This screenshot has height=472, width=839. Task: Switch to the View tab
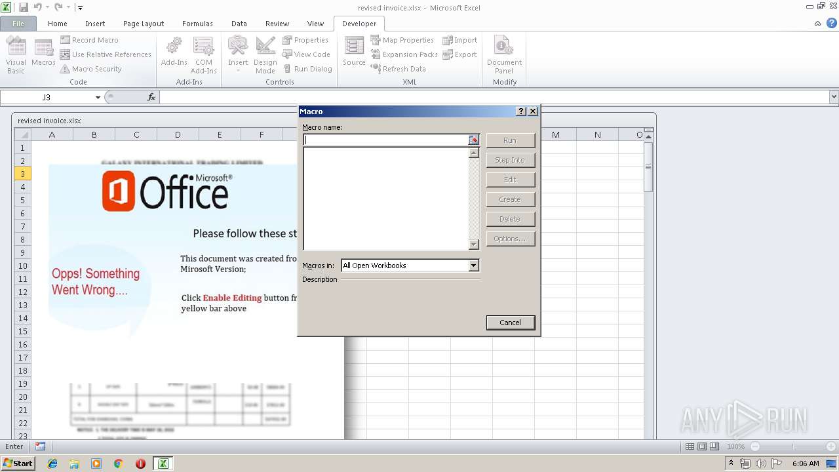click(315, 24)
